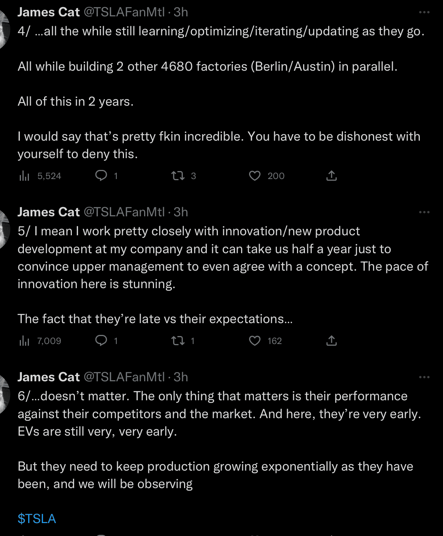Open James Cat profile from tweet 4/
Viewport: 443px width, 536px height.
49,12
